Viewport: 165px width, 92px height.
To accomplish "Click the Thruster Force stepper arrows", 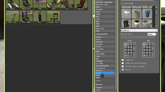I will click(x=157, y=34).
